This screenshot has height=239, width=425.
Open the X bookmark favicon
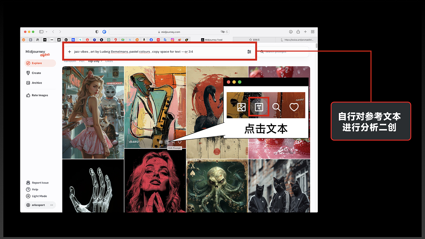[x=130, y=40]
